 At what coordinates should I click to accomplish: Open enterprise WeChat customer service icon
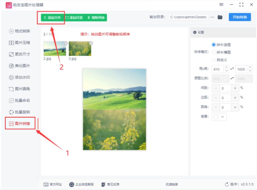pos(71,184)
